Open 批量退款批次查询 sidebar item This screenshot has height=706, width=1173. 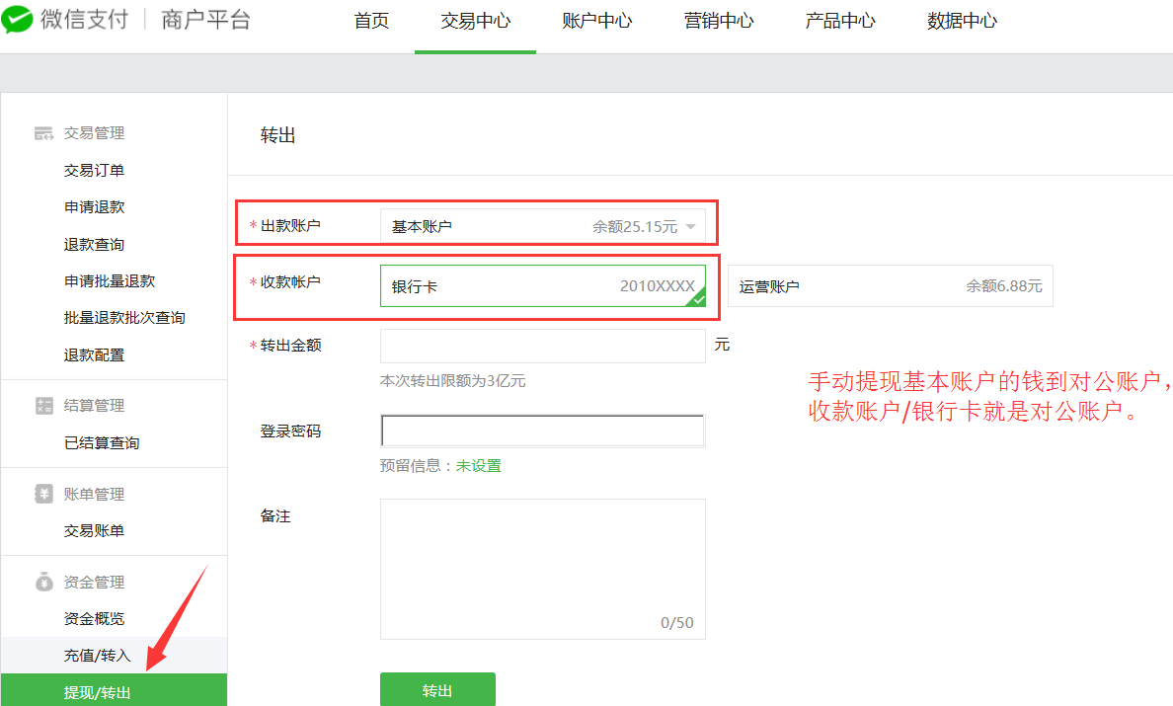124,318
